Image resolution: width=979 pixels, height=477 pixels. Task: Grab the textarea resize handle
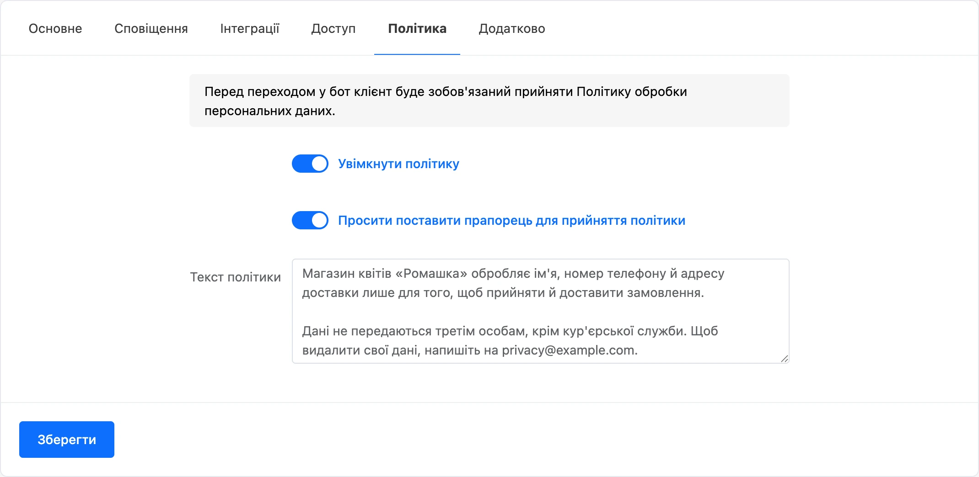click(785, 359)
